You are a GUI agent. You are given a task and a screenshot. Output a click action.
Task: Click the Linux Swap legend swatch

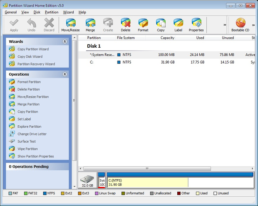[97, 193]
